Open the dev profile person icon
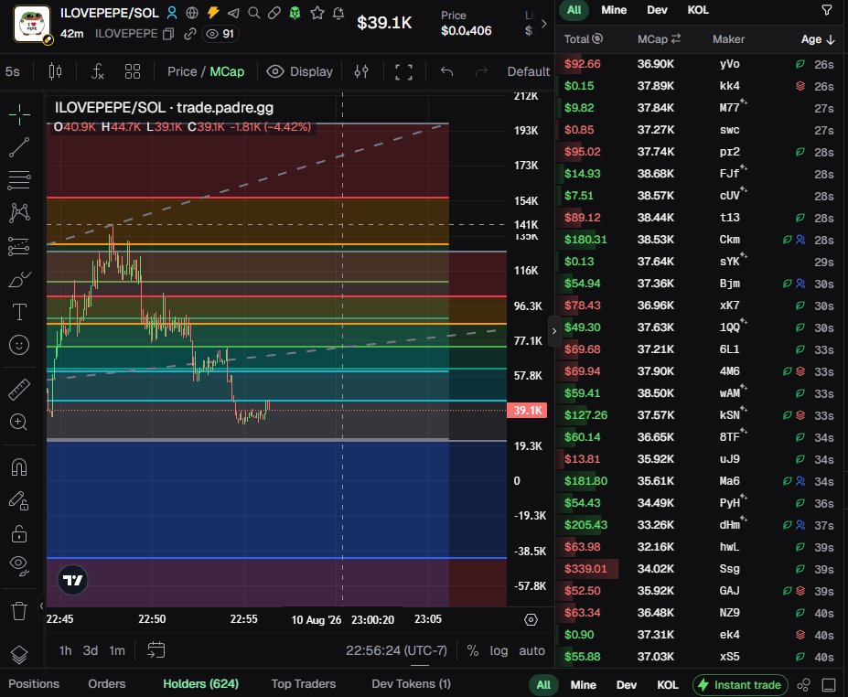Image resolution: width=848 pixels, height=697 pixels. 172,13
